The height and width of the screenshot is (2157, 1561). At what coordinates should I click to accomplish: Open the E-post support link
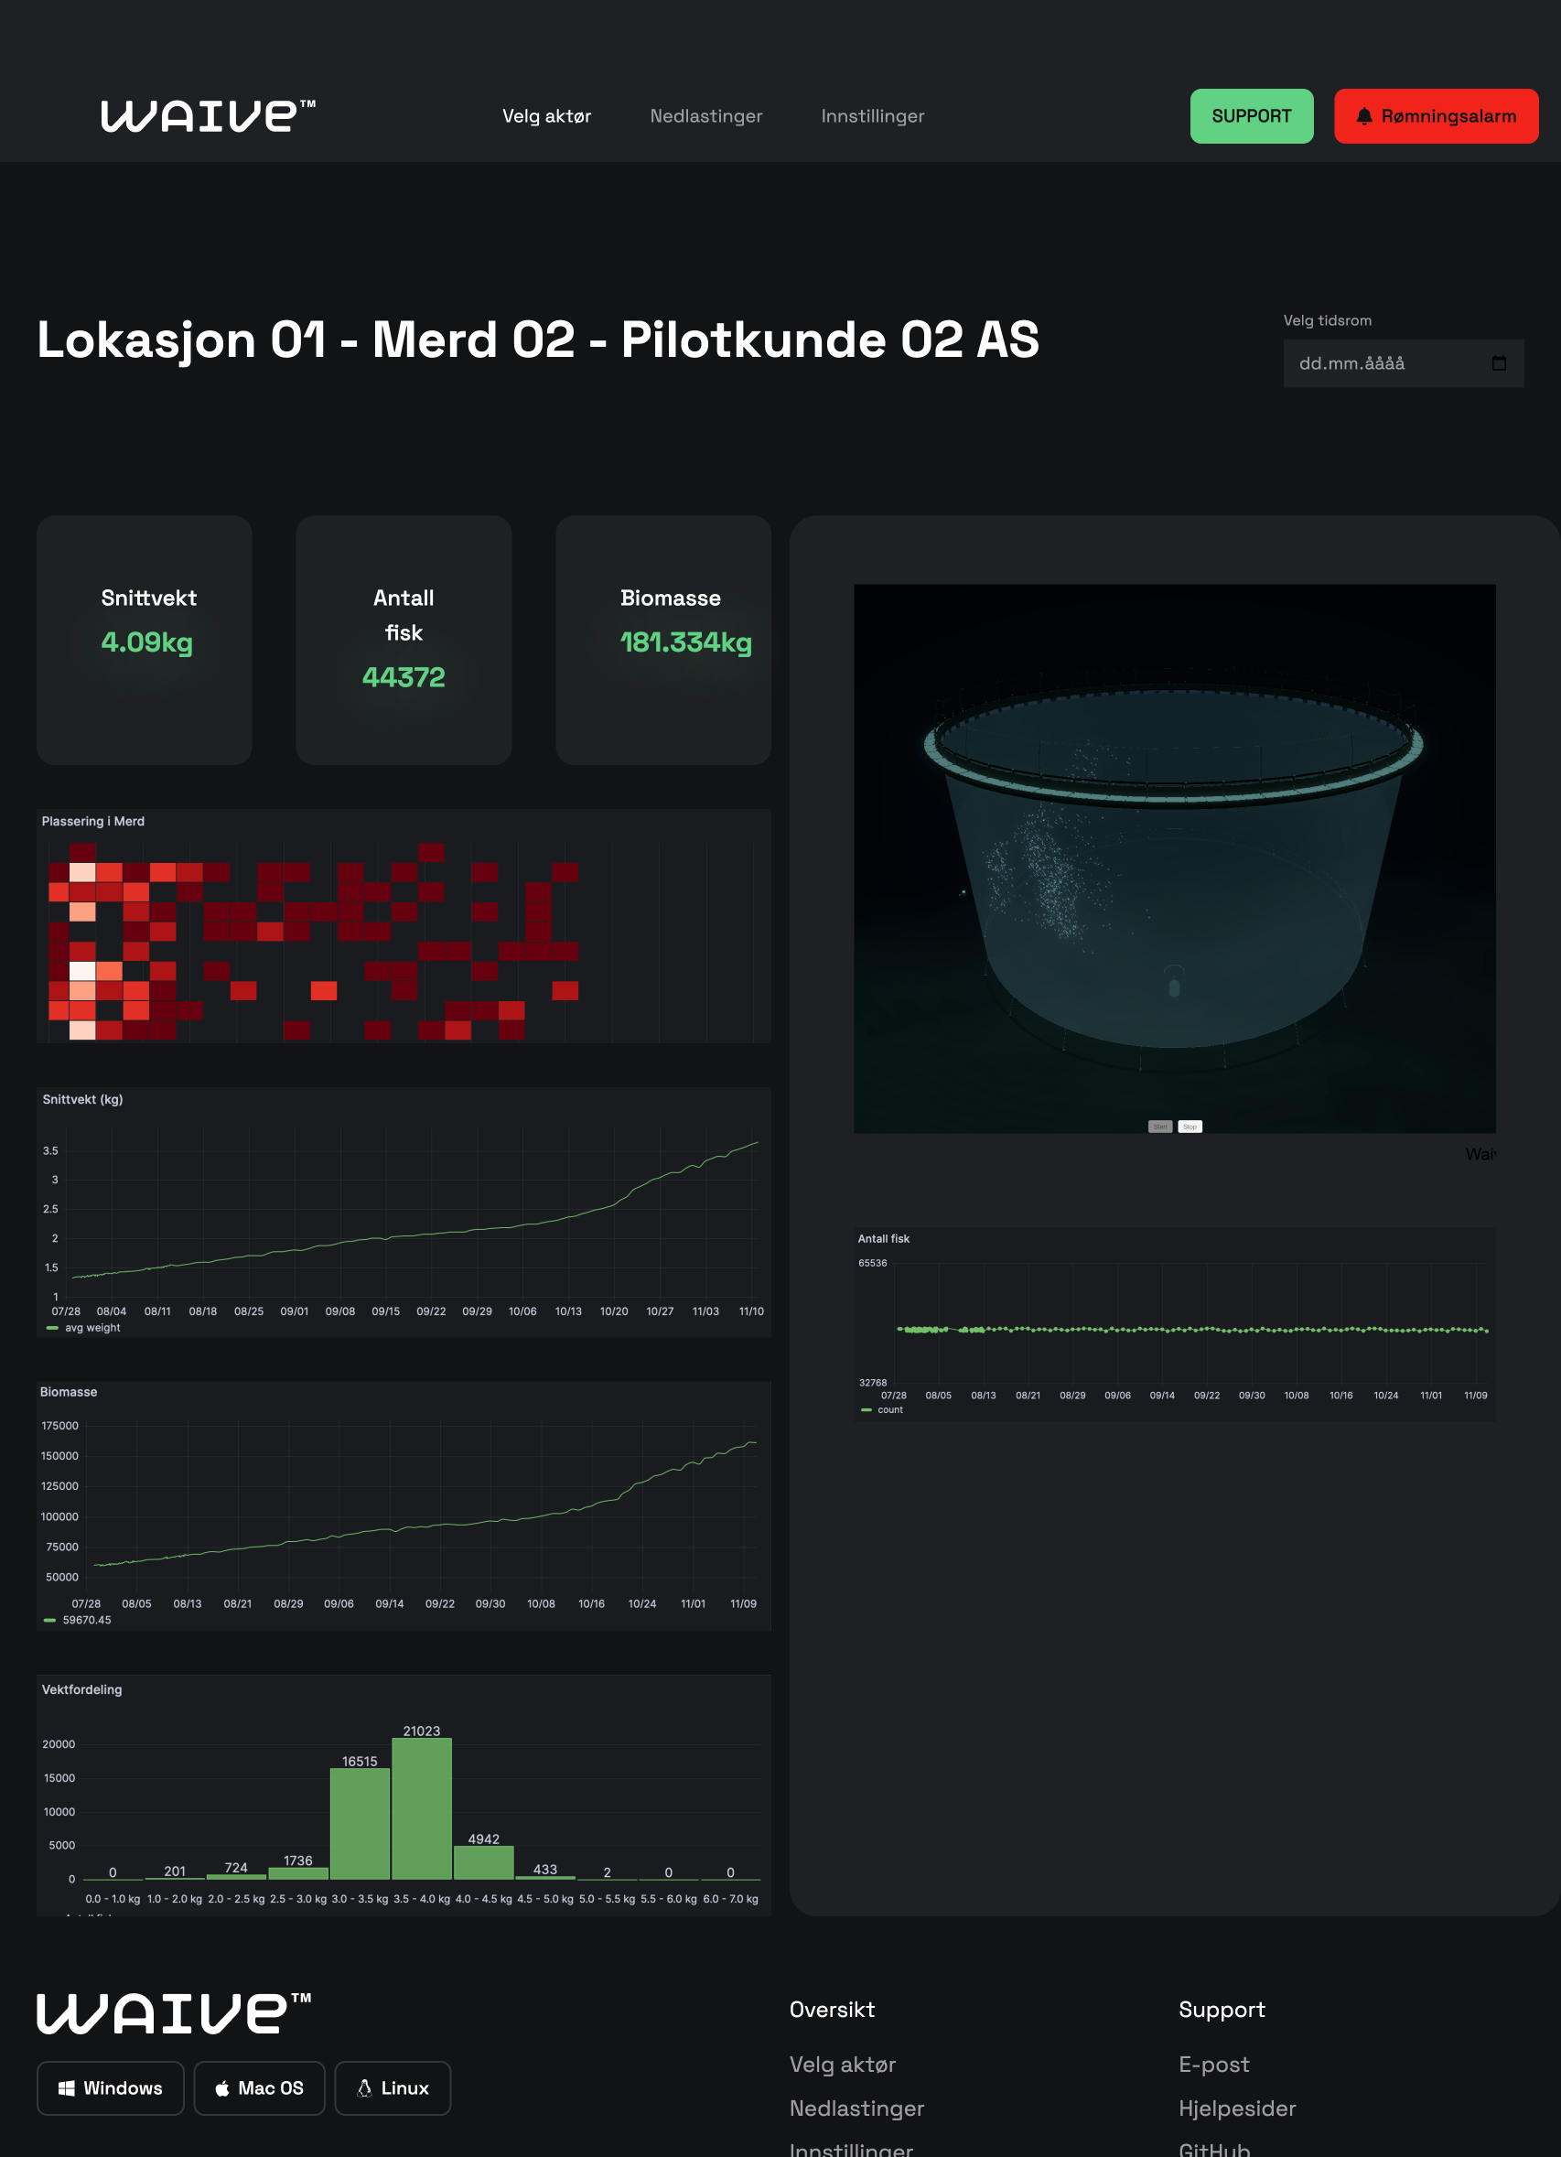click(1213, 2065)
